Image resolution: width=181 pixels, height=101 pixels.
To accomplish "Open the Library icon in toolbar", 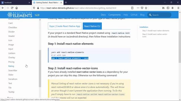I will [163, 8].
